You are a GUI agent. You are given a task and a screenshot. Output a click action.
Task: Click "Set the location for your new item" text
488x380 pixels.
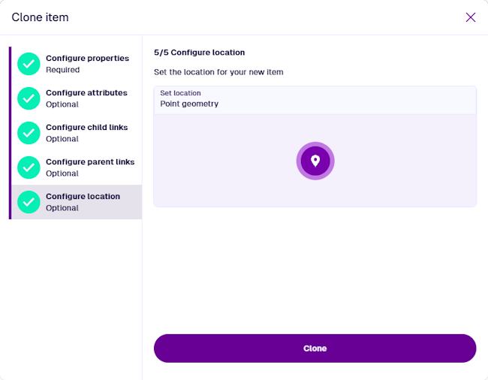click(218, 72)
